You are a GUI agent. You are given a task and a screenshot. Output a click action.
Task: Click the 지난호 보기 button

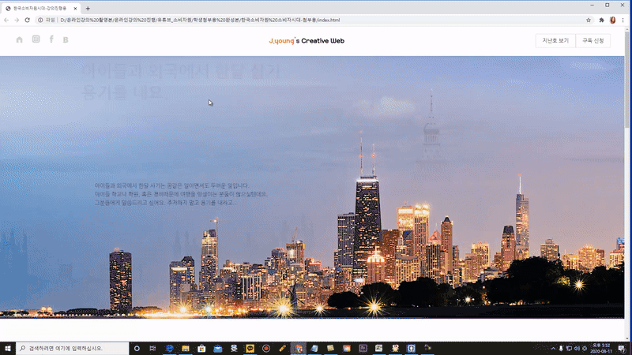[555, 41]
